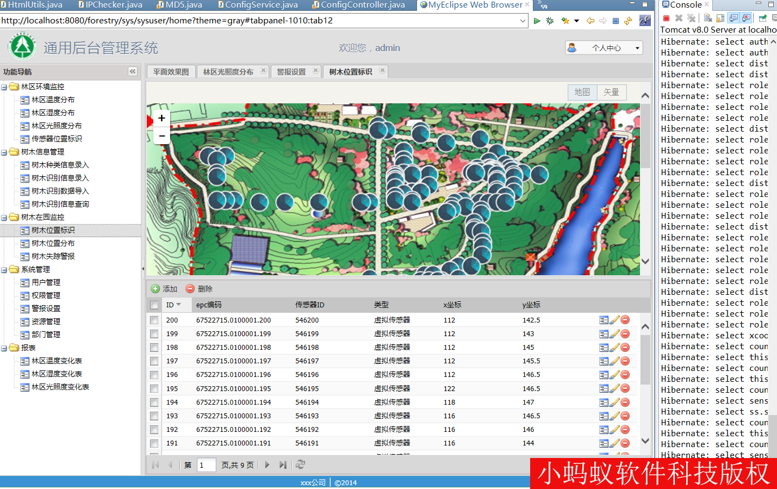
Task: Run the web browser Go arrow
Action: pos(537,21)
